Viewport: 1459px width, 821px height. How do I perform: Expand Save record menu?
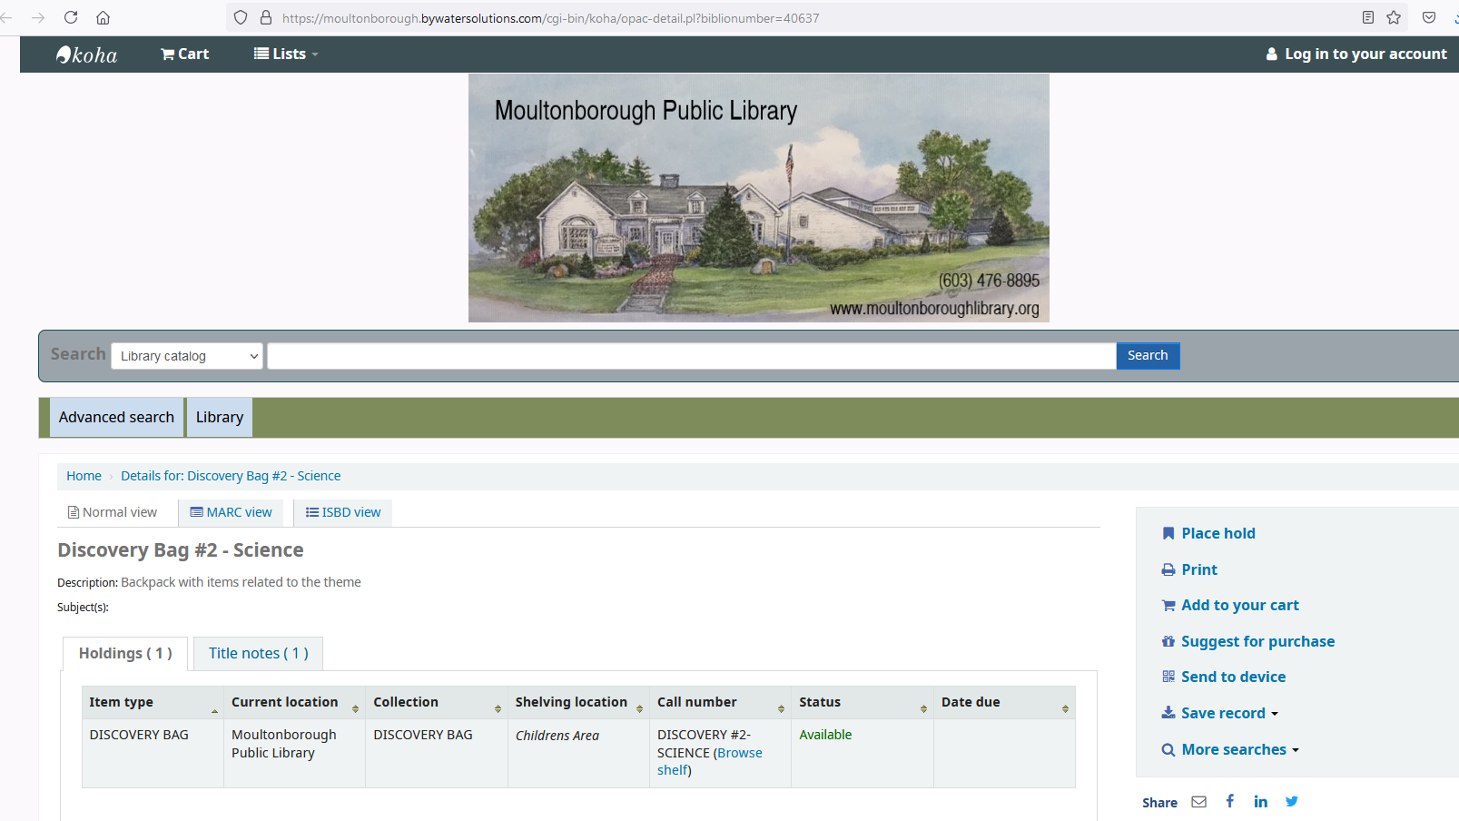pos(1220,713)
